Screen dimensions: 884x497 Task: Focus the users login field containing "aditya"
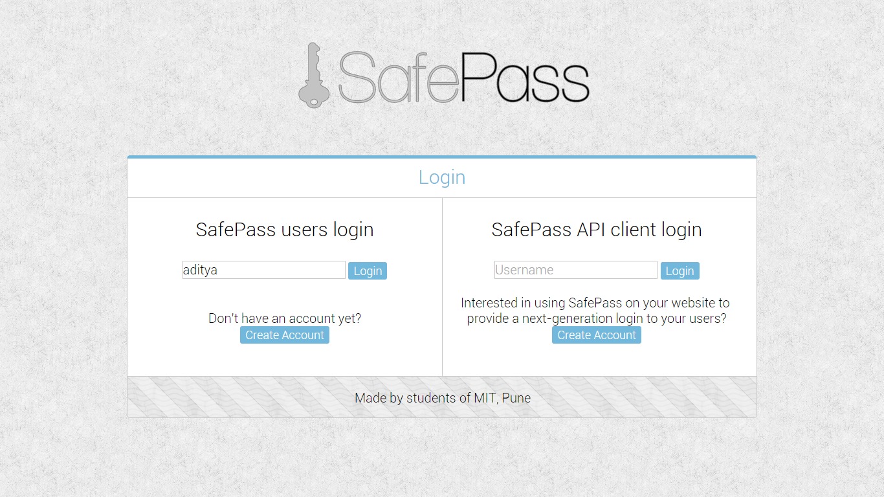tap(263, 270)
